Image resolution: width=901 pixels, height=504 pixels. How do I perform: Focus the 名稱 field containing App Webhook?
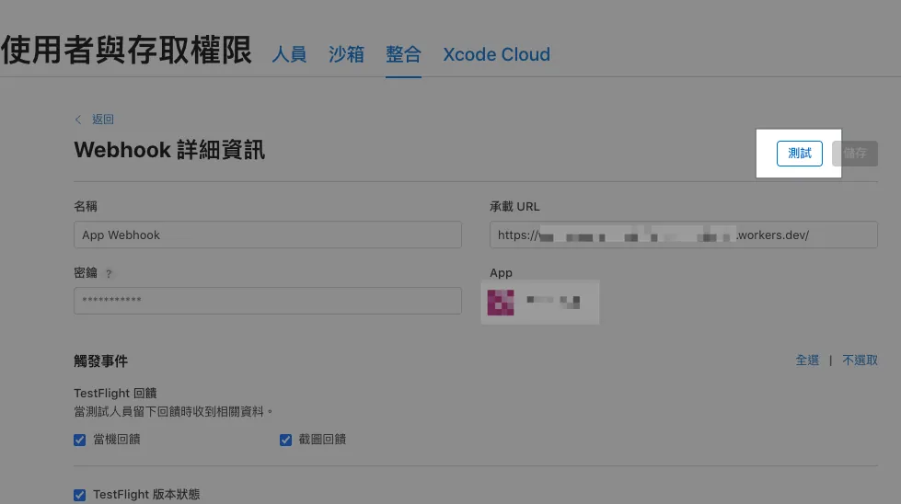coord(267,235)
